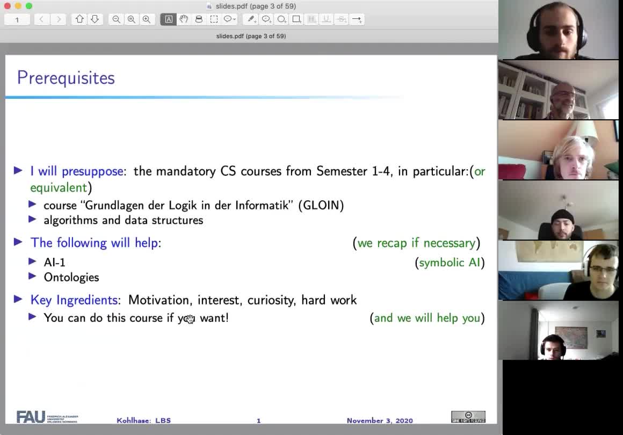Screen dimensions: 623x435
Task: Click the slides.pdf window title
Action: point(256,6)
